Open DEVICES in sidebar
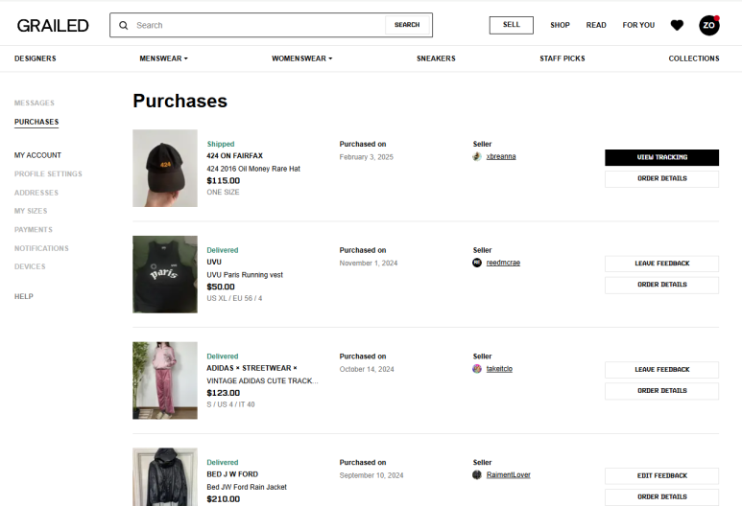 tap(30, 266)
